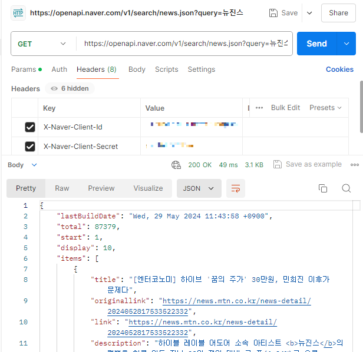363x352 pixels.
Task: Open the Scripts tab
Action: [x=166, y=69]
